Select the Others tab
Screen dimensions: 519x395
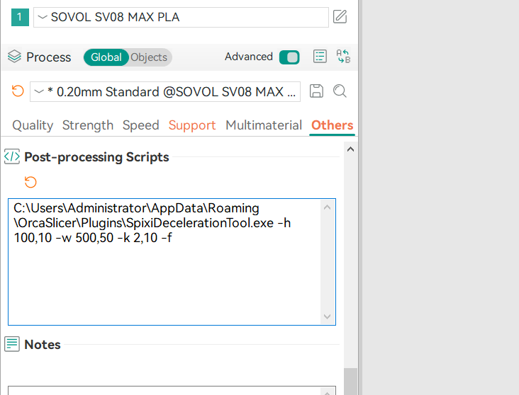click(x=333, y=125)
